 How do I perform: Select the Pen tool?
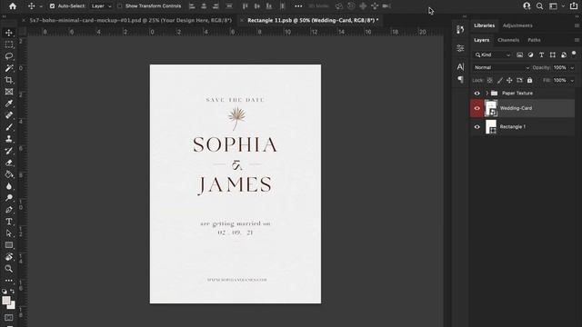pyautogui.click(x=9, y=210)
